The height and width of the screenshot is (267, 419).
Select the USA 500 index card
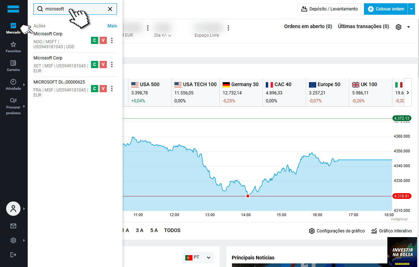(x=150, y=92)
